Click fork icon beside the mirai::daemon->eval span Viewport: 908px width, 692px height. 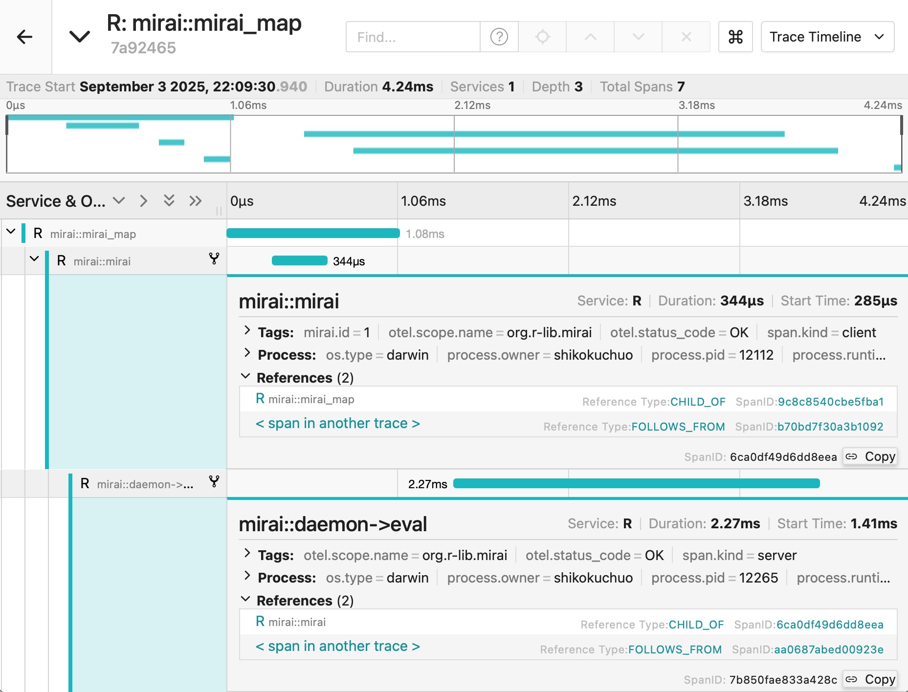(214, 483)
